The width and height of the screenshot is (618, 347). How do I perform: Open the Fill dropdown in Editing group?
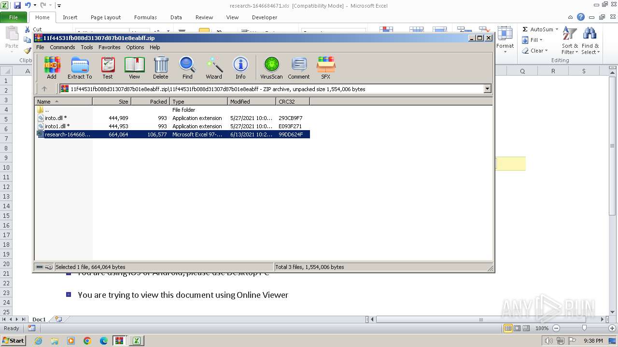click(541, 40)
